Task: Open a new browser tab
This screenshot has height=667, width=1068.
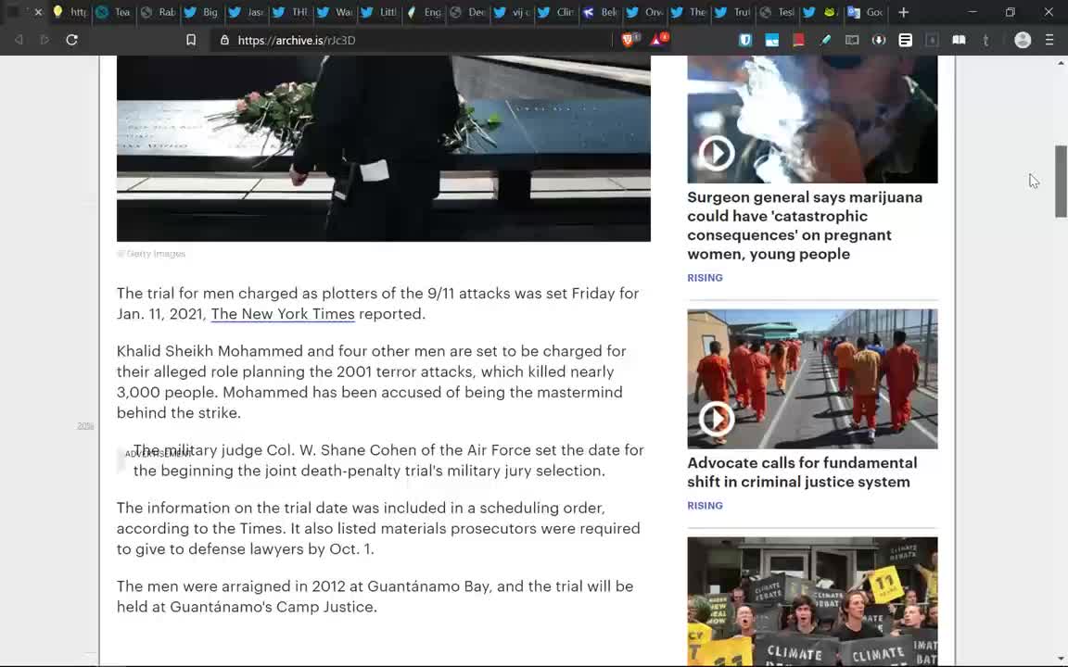Action: tap(903, 12)
